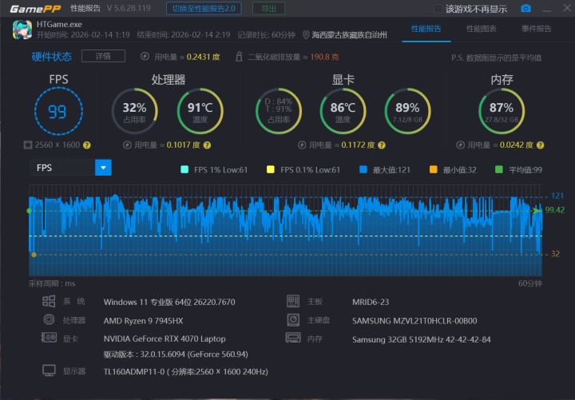Click the MRID6-23 motherboard text
Viewport: 575px width, 400px height.
coord(371,302)
